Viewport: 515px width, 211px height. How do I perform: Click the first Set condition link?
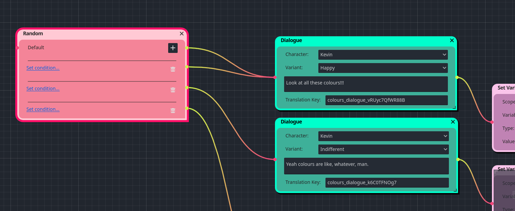coord(43,68)
